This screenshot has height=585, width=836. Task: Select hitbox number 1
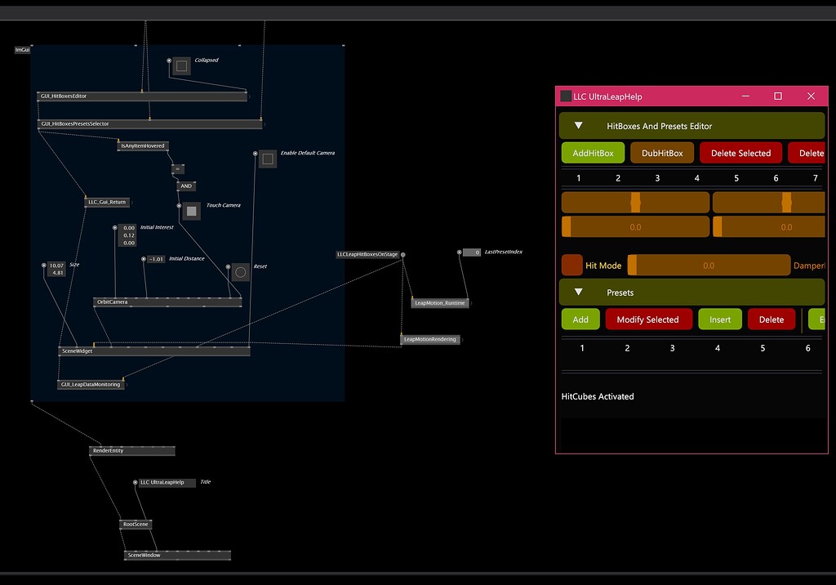click(x=579, y=178)
